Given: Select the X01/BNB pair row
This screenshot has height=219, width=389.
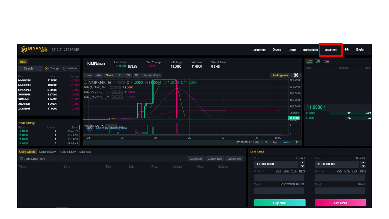Looking at the screenshot, I should tap(49, 99).
